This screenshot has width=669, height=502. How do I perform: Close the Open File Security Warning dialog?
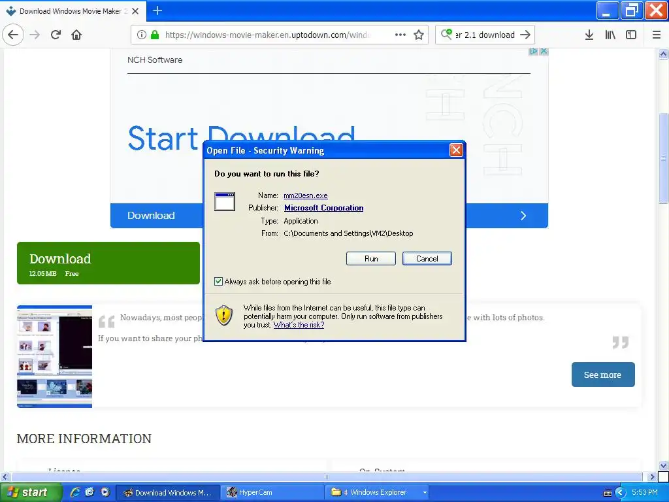click(456, 150)
